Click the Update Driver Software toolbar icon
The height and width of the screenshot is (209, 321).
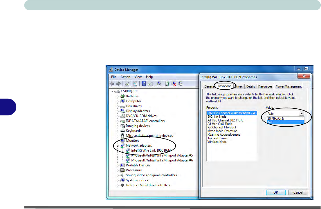click(x=167, y=84)
